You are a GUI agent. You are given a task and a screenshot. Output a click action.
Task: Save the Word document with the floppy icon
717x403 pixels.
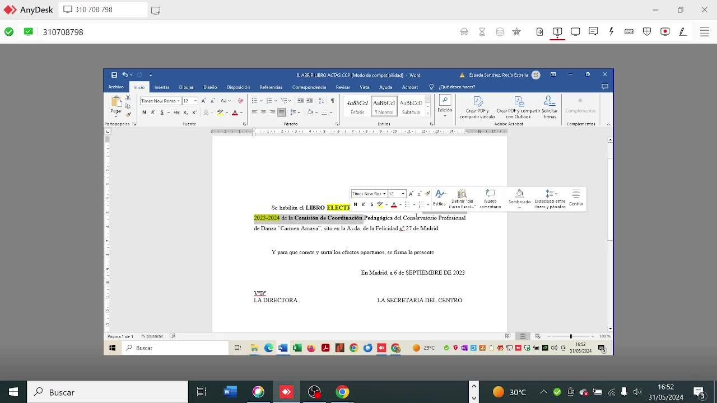coord(114,75)
